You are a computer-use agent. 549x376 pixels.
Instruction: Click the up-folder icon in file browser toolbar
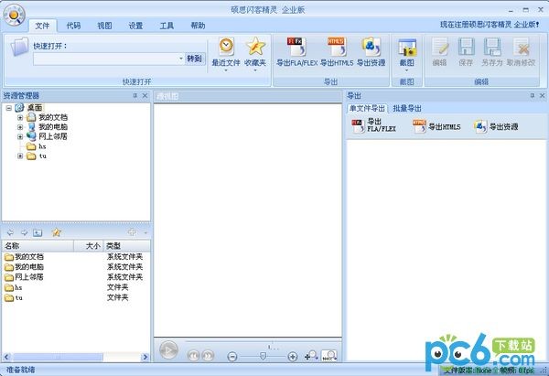pyautogui.click(x=38, y=232)
